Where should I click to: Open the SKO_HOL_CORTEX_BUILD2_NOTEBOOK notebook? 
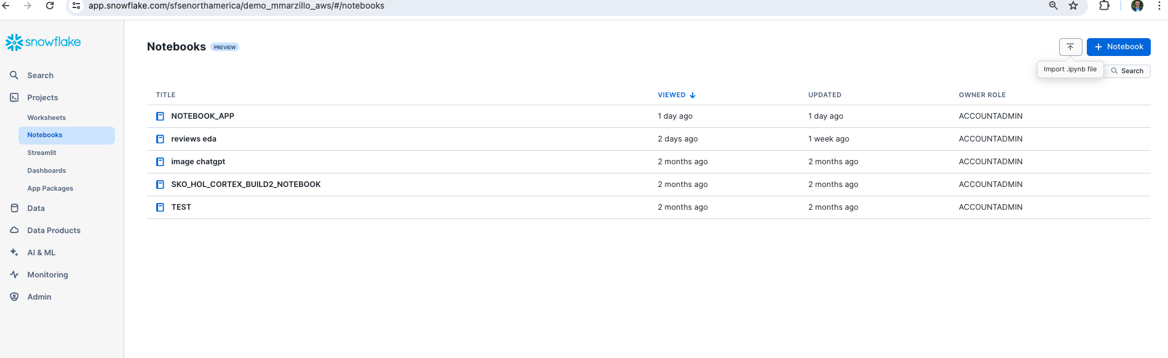click(245, 185)
